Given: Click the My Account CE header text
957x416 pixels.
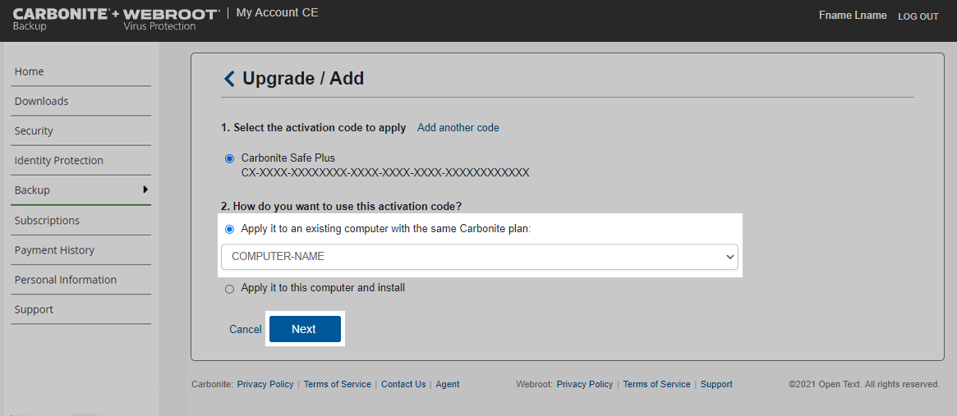Looking at the screenshot, I should point(277,13).
